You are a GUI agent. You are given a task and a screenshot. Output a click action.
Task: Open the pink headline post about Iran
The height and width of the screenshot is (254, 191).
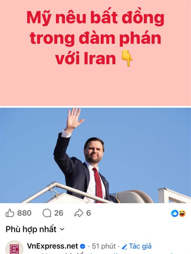click(95, 53)
